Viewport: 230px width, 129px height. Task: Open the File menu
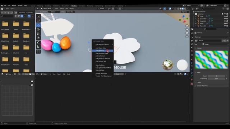[5, 6]
